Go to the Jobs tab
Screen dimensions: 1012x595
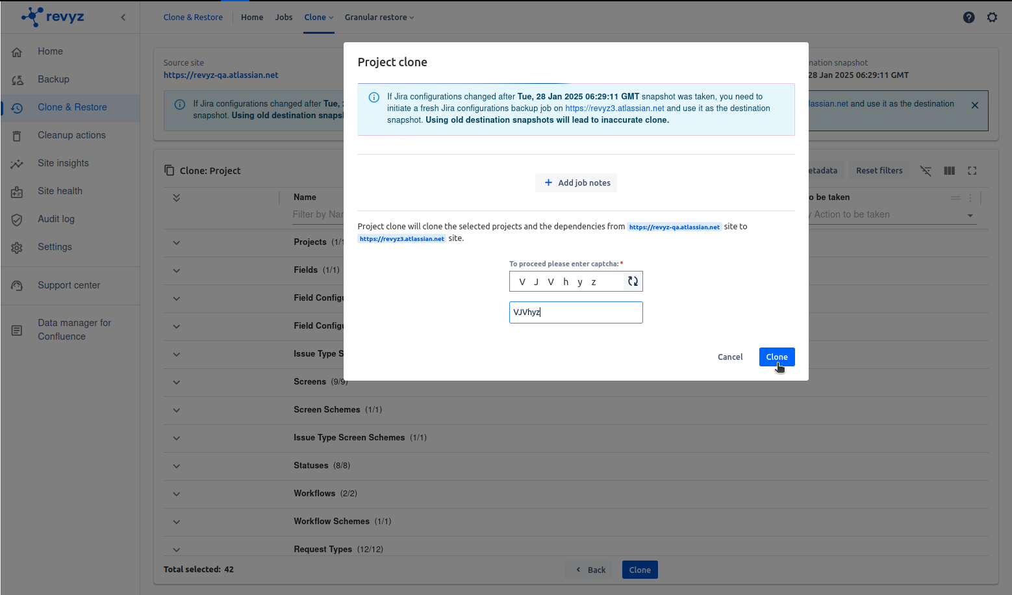[x=283, y=18]
